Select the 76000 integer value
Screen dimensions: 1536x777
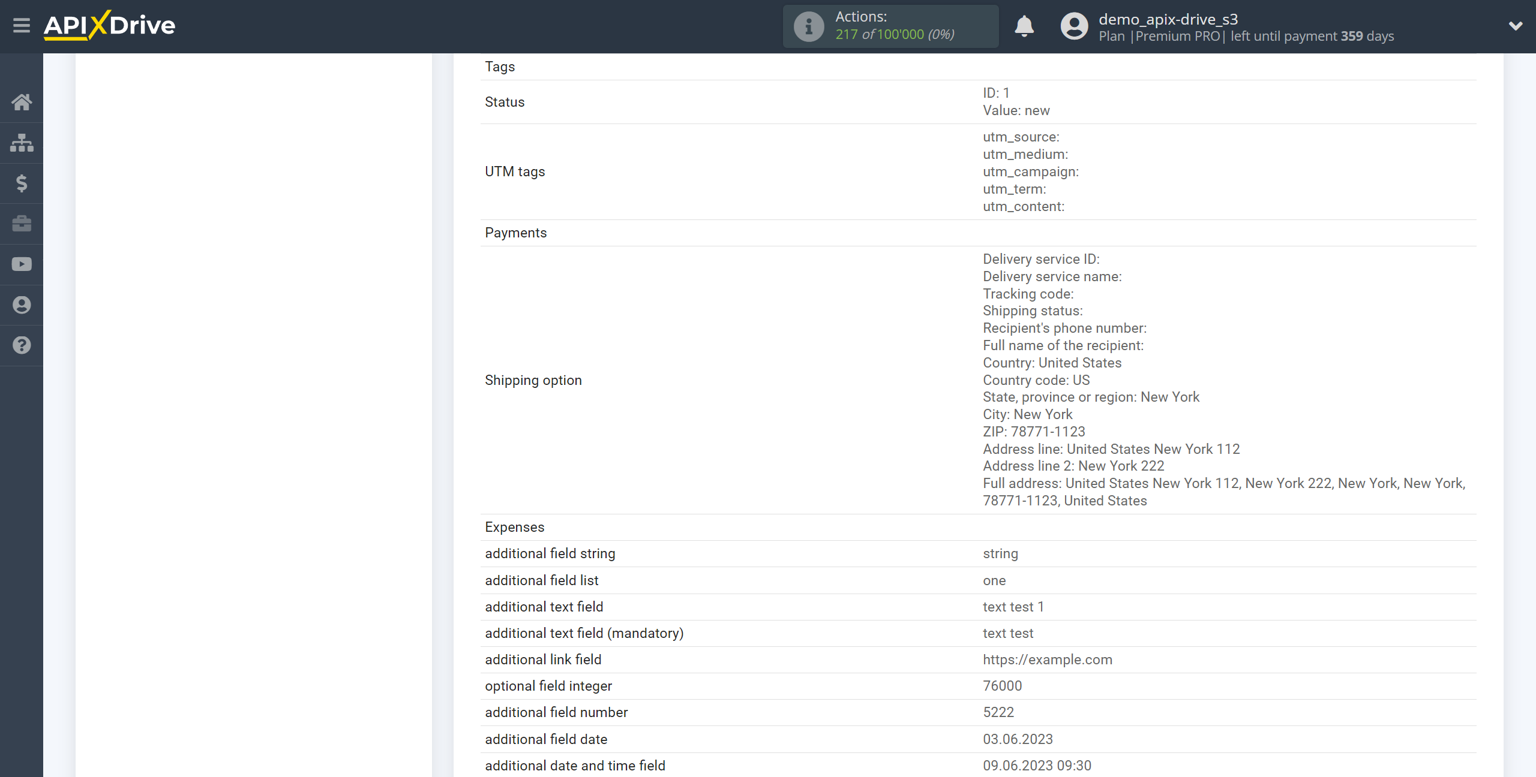click(x=1002, y=686)
